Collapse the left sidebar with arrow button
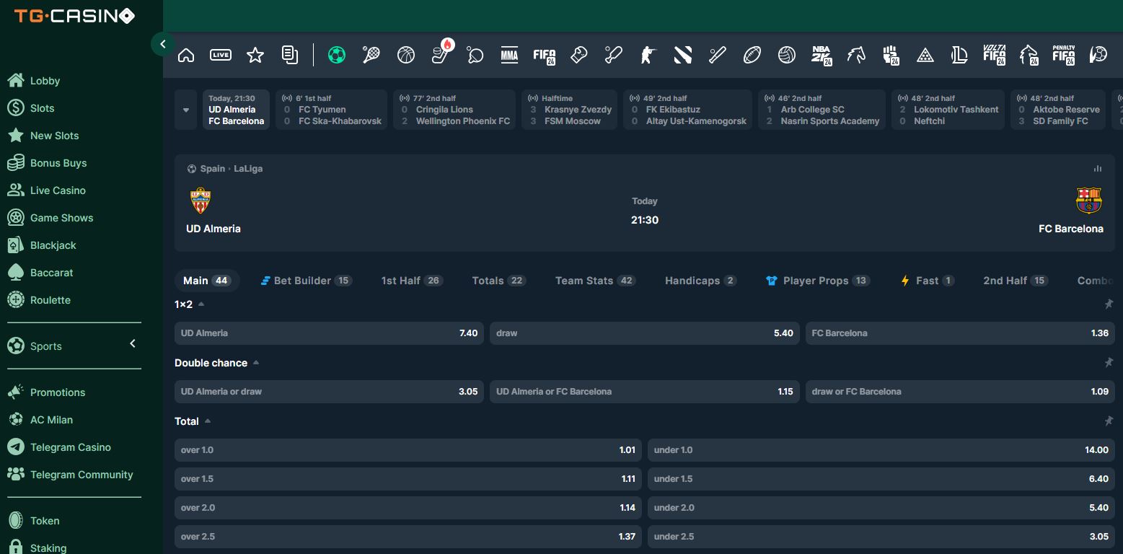 click(x=163, y=44)
